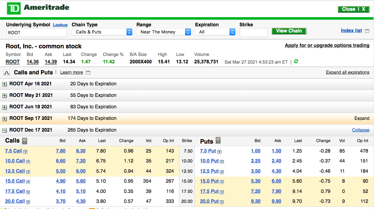This screenshot has height=209, width=374.
Task: Open the Range dropdown
Action: [x=163, y=32]
